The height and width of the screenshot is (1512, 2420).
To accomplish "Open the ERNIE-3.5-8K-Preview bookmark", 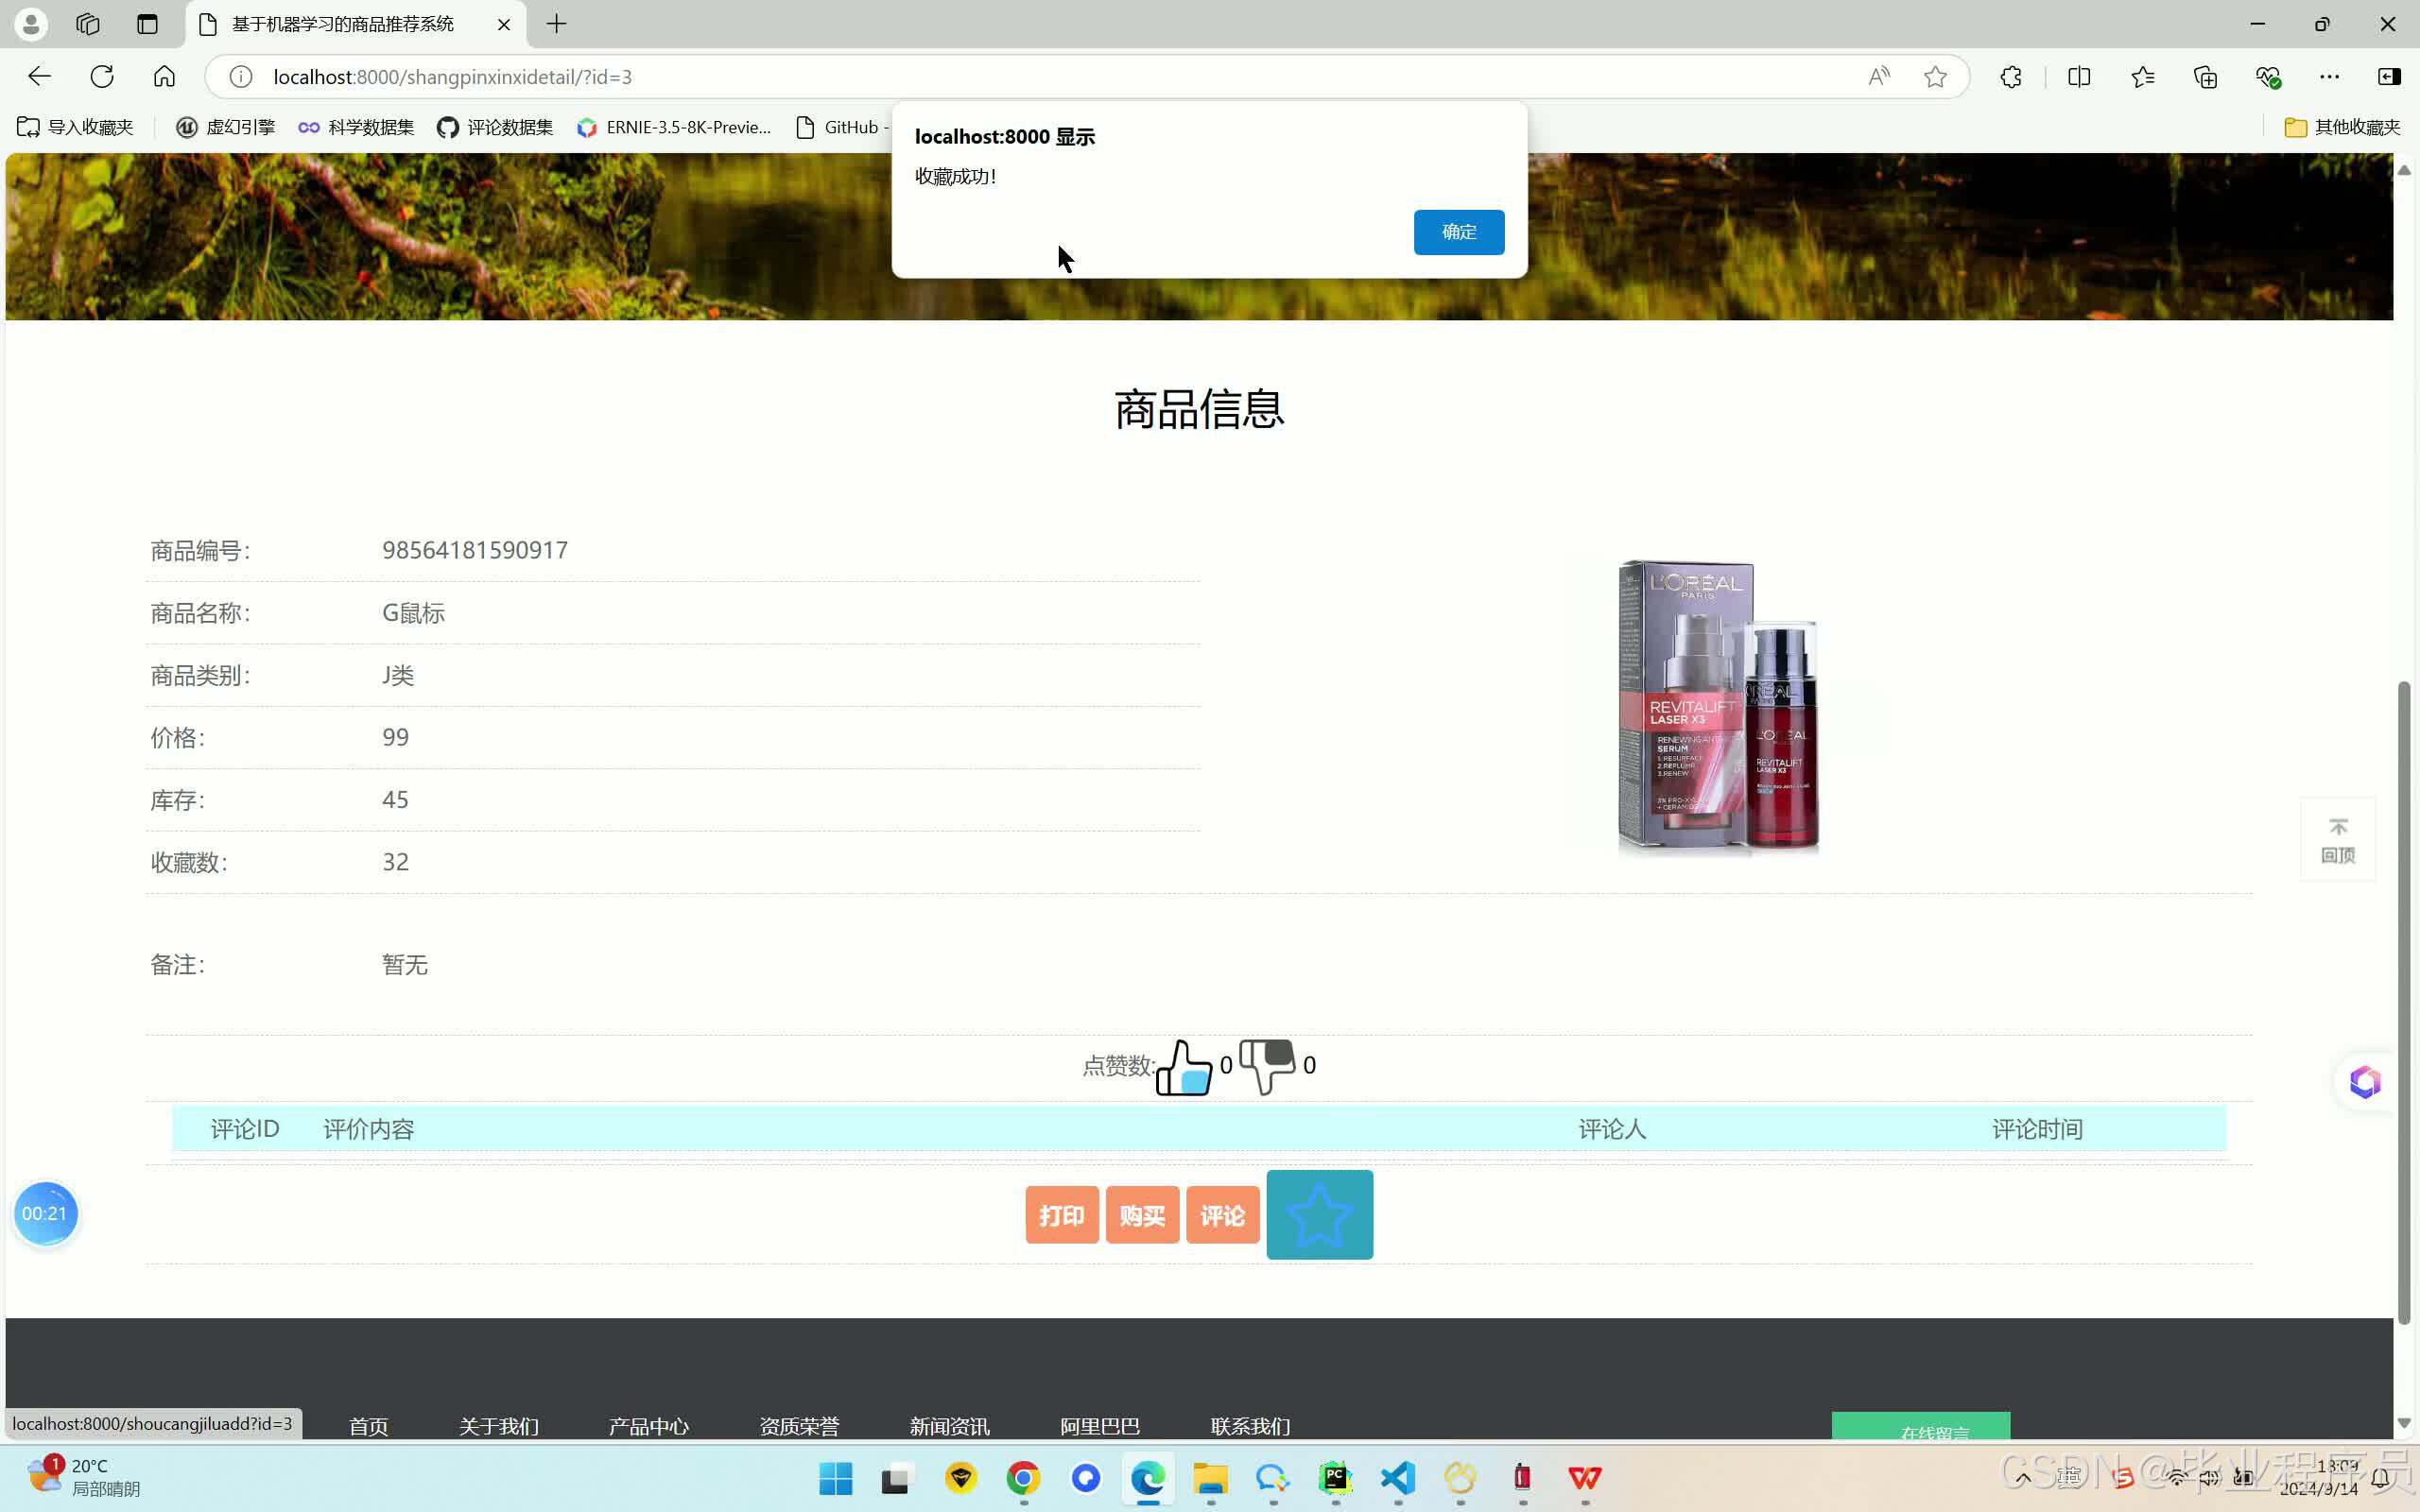I will click(x=674, y=127).
